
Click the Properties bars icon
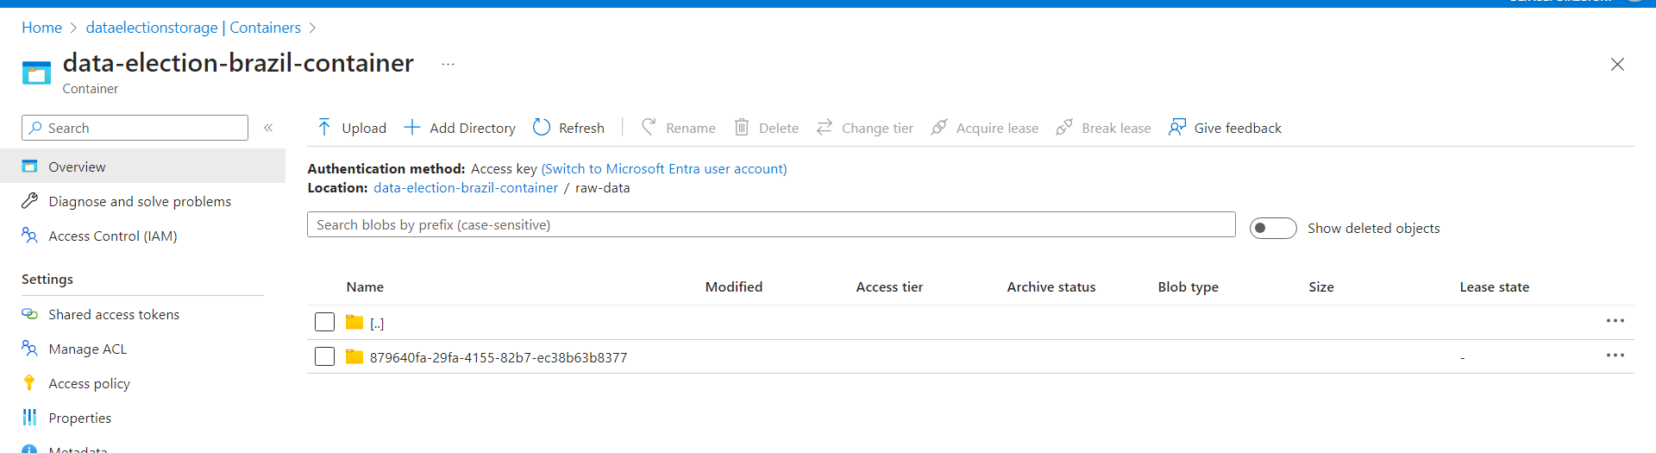(29, 418)
